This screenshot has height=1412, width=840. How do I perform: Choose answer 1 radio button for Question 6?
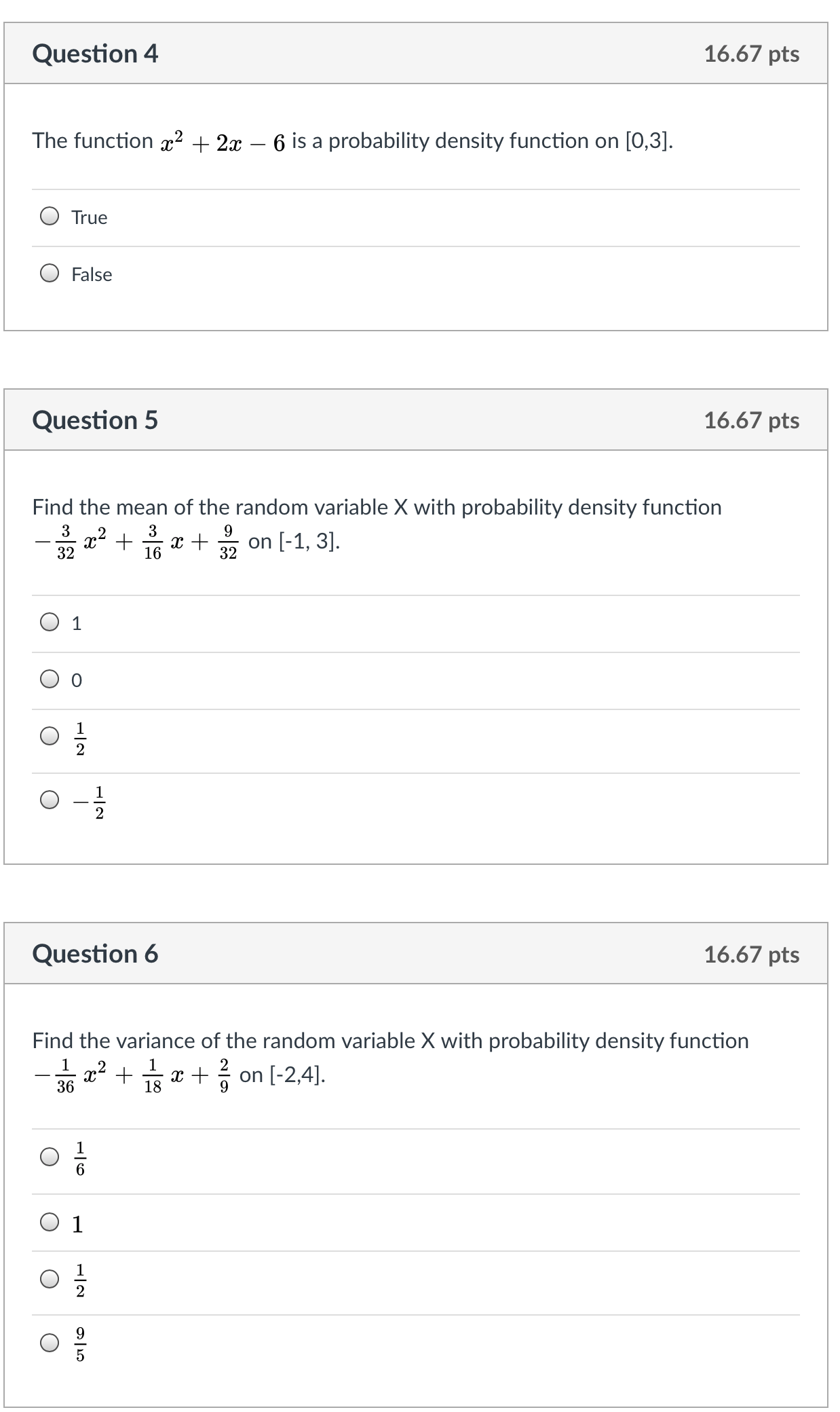(x=50, y=1223)
